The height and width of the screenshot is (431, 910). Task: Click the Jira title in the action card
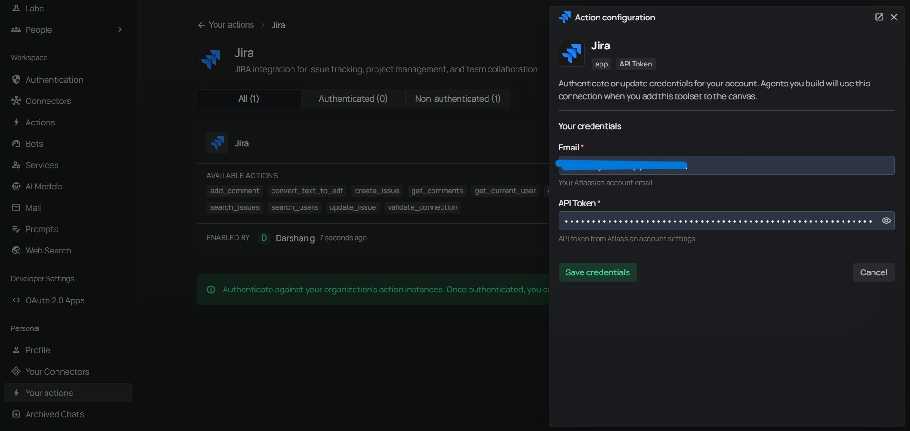pos(242,143)
